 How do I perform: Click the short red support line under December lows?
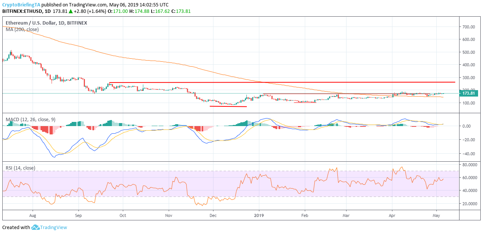(228, 106)
